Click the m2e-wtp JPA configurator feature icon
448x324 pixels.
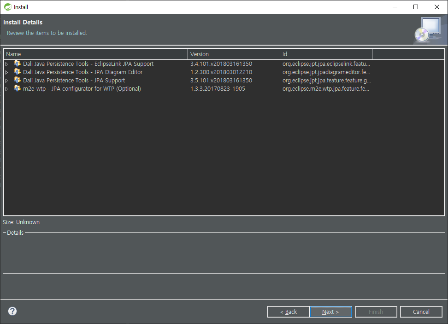pos(18,88)
